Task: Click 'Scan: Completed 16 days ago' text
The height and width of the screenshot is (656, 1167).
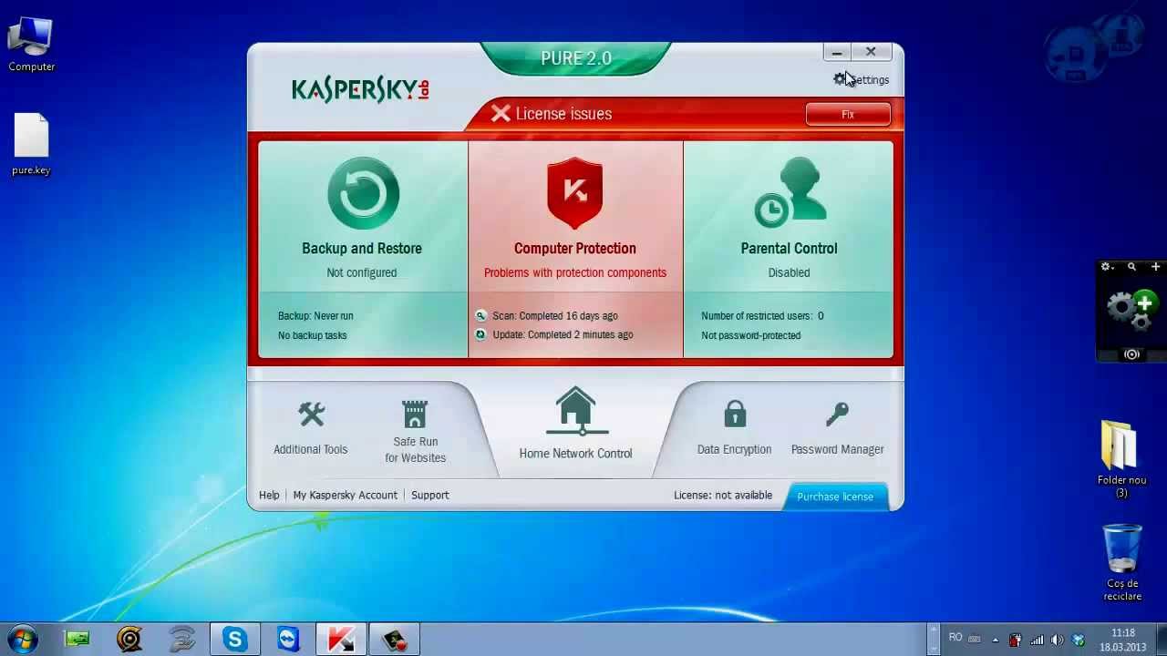Action: coord(555,315)
